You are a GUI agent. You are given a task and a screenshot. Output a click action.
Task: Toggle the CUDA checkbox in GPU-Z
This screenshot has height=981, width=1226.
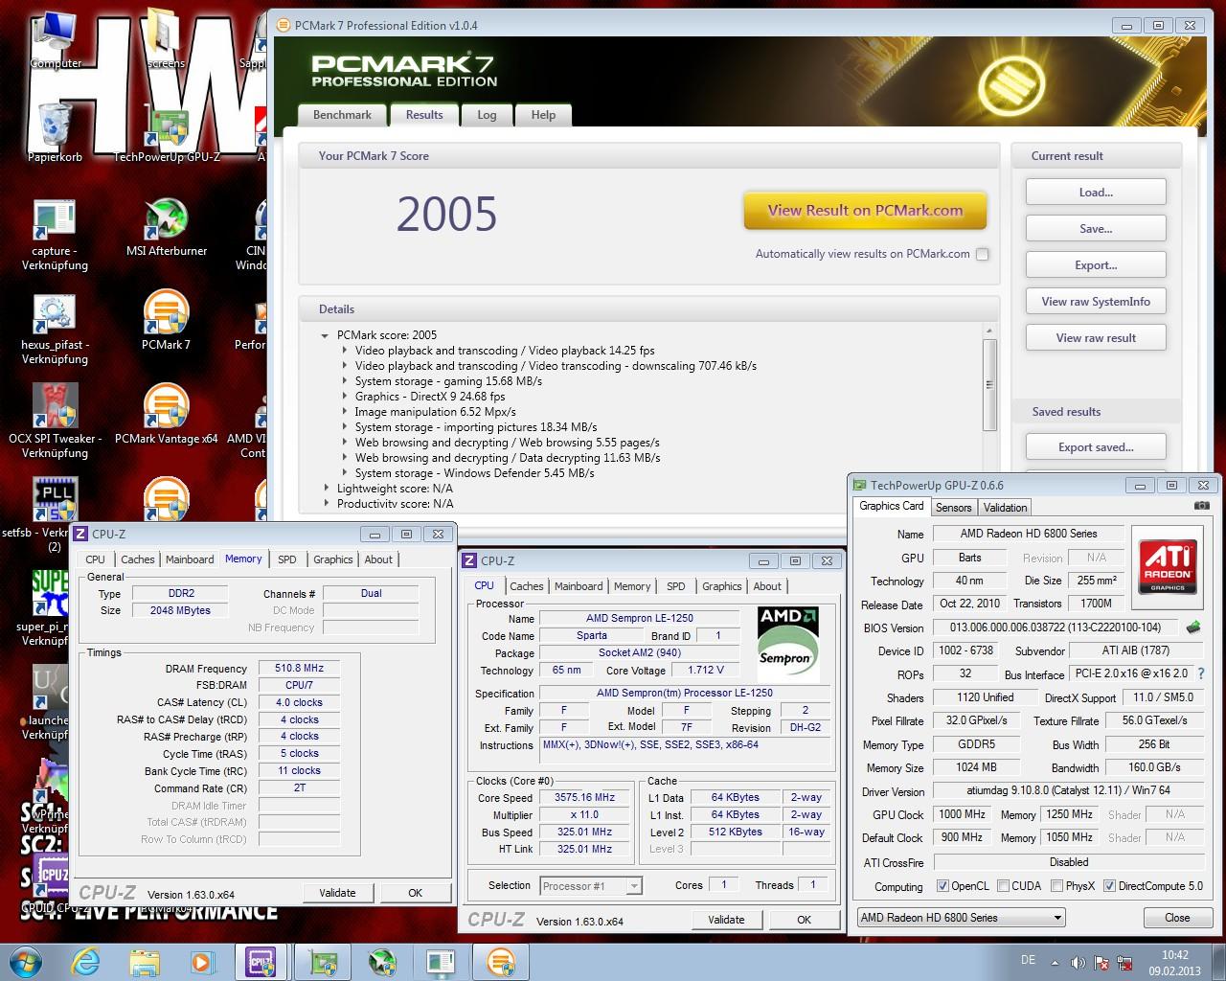(1003, 886)
